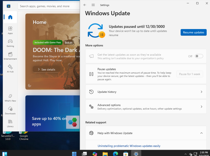
Task: Click the Update history clock icon
Action: [91, 92]
